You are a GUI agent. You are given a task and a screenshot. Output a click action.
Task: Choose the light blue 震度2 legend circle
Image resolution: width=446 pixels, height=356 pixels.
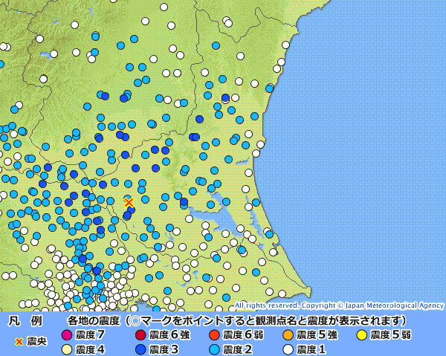click(214, 349)
